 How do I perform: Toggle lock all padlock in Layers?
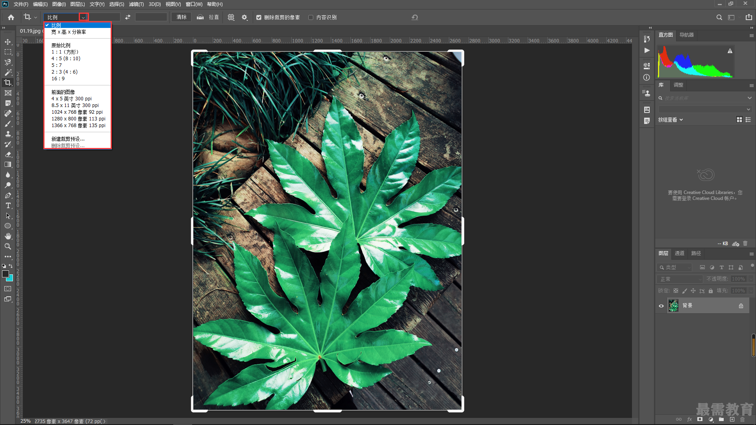[711, 291]
